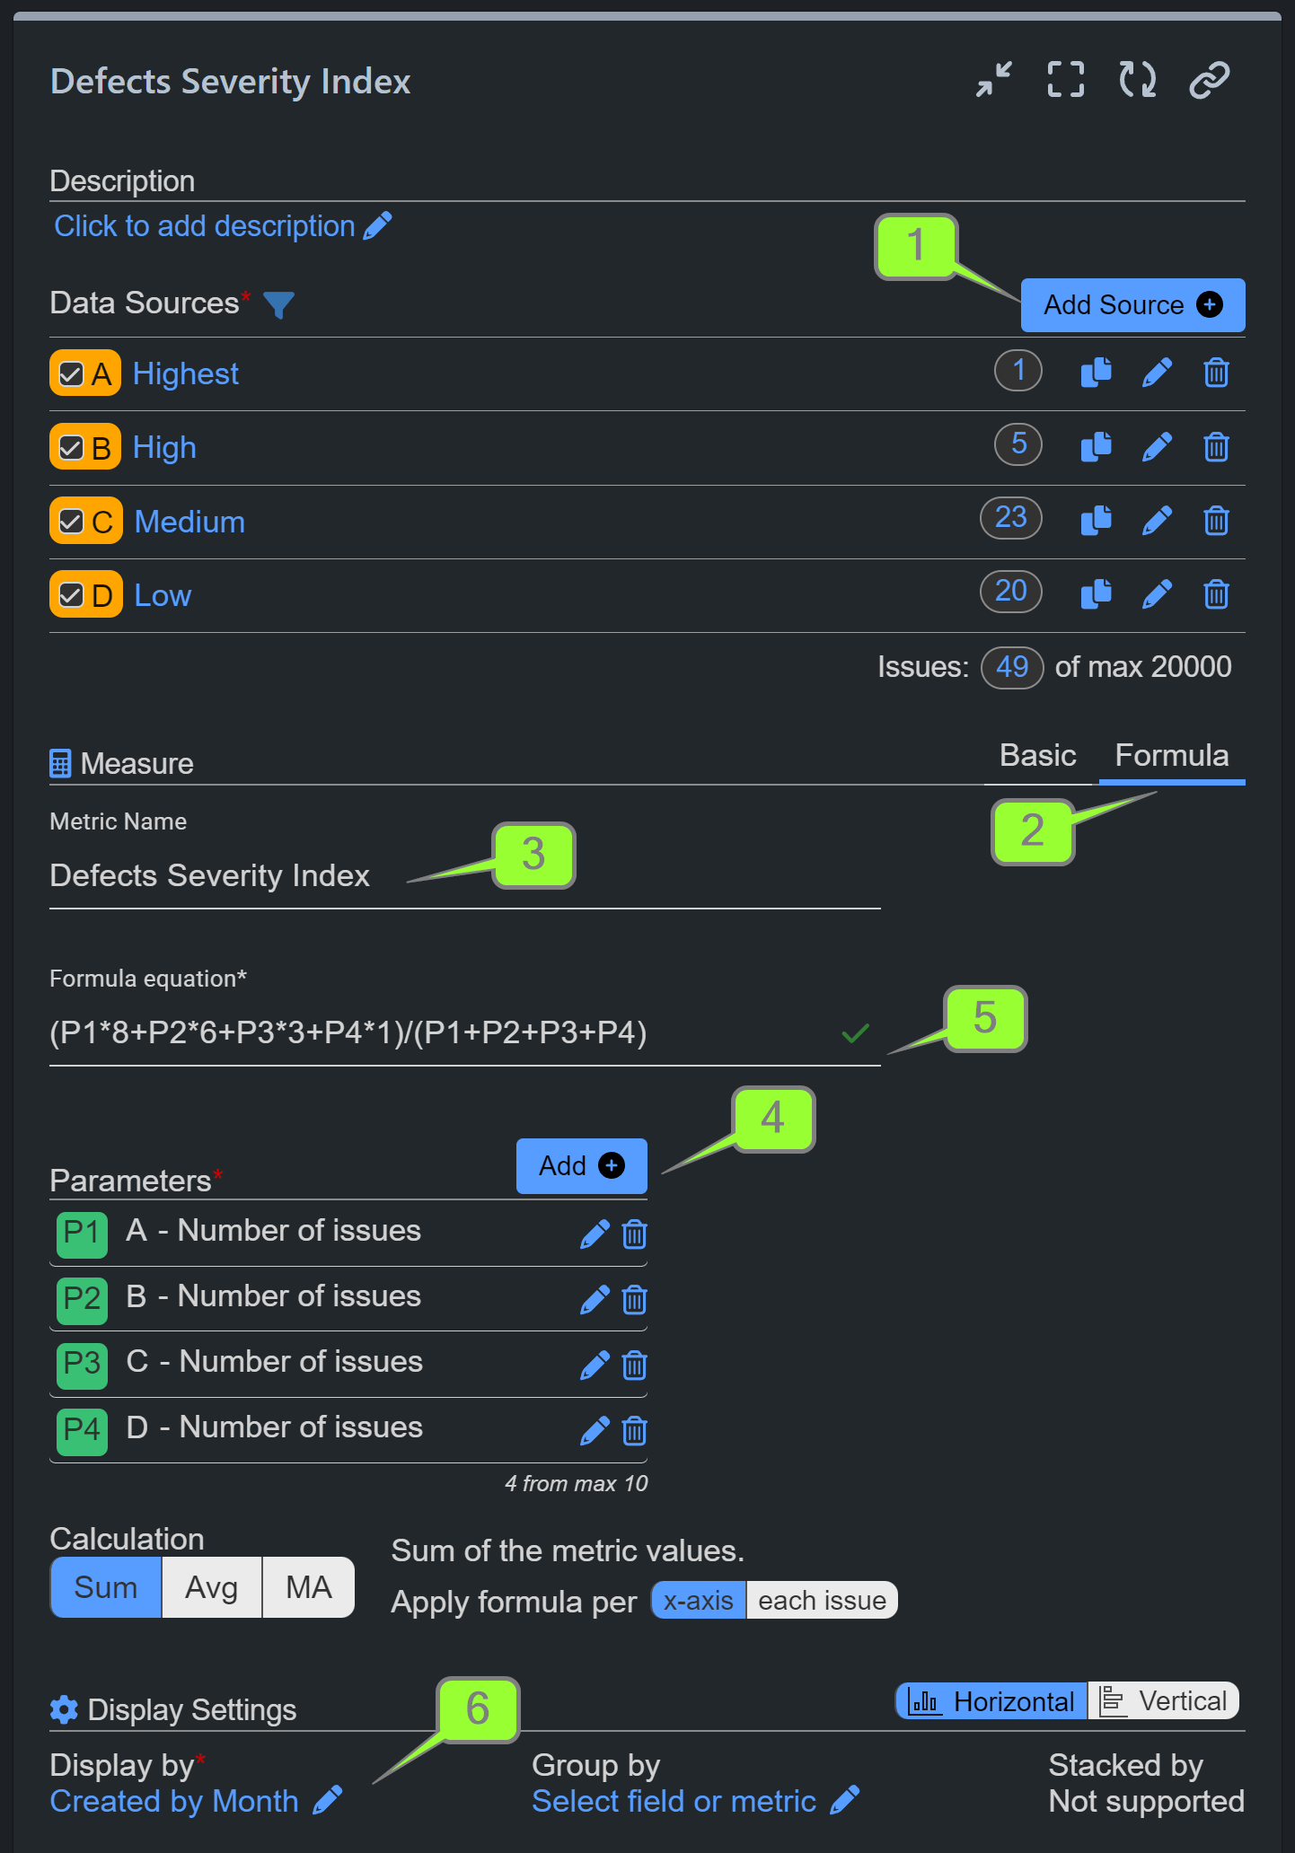Open the Add parameter dialog
Screen dimensions: 1295x1853
(x=580, y=1165)
